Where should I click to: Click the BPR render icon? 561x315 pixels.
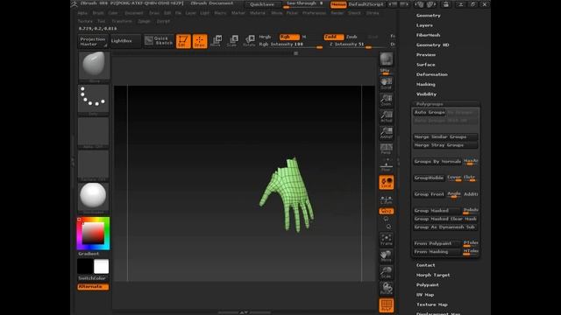coord(386,59)
